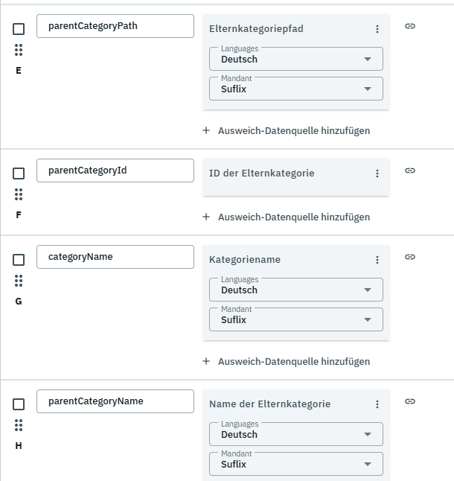The width and height of the screenshot is (454, 481).
Task: Click the link icon for Kategoriename row
Action: point(410,257)
